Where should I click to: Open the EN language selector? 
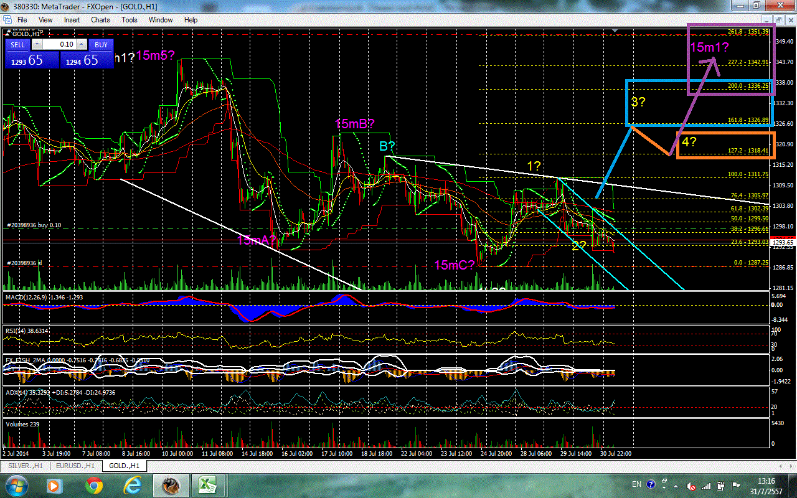coord(636,484)
